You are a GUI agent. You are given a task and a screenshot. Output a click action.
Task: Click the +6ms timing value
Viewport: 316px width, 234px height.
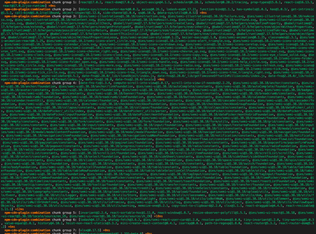click(x=12, y=227)
